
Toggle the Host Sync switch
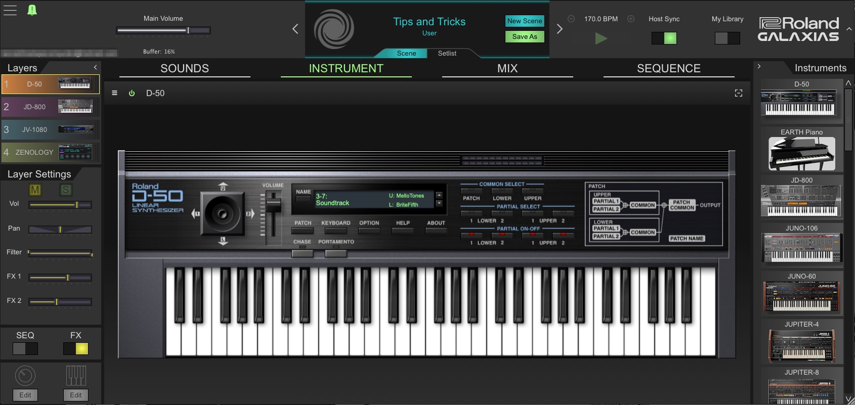tap(664, 38)
